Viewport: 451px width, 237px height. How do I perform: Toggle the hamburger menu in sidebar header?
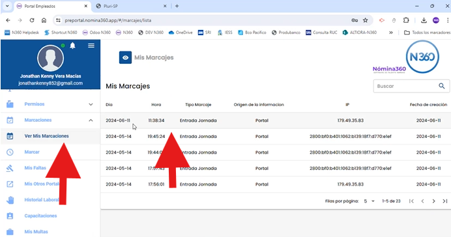tap(91, 46)
